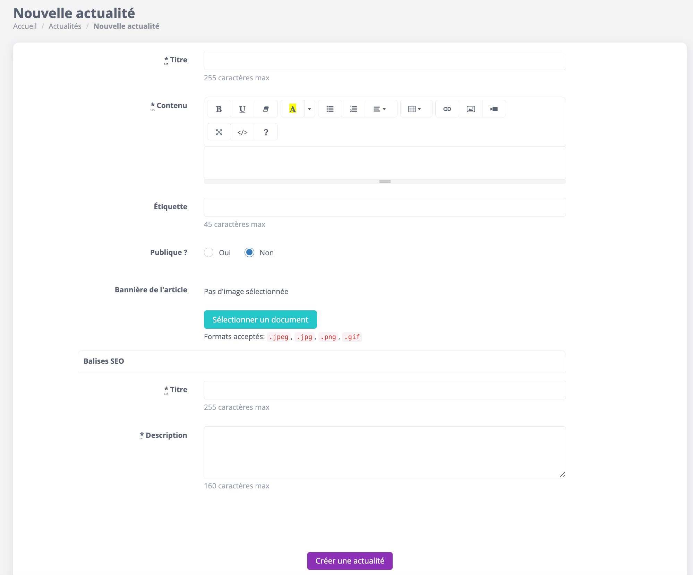Screen dimensions: 693x575
Task: Insert a picture using image icon
Action: [471, 109]
